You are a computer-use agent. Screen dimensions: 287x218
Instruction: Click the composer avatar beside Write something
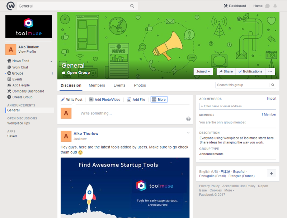click(x=66, y=113)
